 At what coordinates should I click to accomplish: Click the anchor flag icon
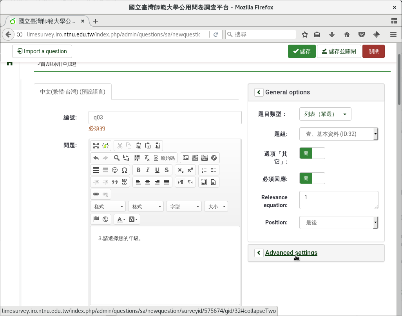point(96,219)
